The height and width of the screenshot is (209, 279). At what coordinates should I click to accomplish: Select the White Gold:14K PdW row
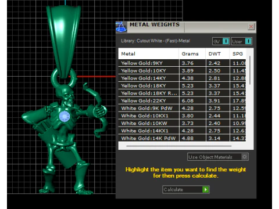182,138
